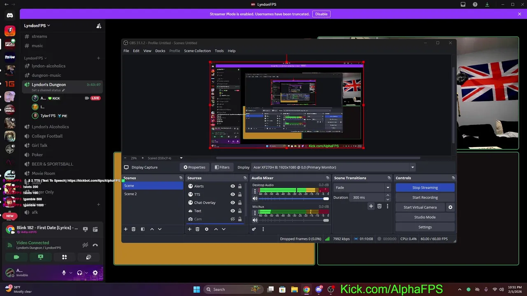Turn off Discord camera
Image resolution: width=527 pixels, height=296 pixels.
coord(16,257)
